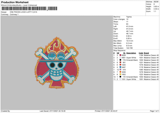This screenshot has height=113, width=160.
Task: Click code '1176' in the stop sequence
Action: [141, 67]
